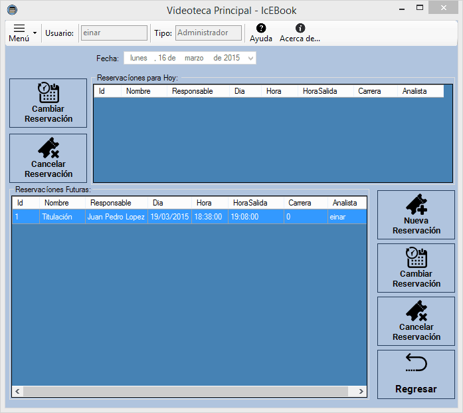463x413 pixels.
Task: Click lower-right Cancelar Reservación ticket button
Action: (x=416, y=321)
